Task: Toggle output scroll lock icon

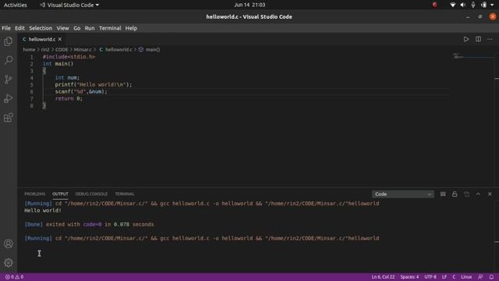Action: click(x=455, y=194)
